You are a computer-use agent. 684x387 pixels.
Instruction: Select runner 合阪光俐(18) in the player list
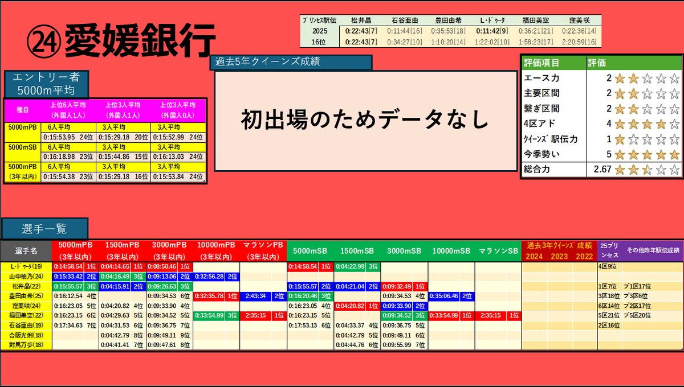26,335
